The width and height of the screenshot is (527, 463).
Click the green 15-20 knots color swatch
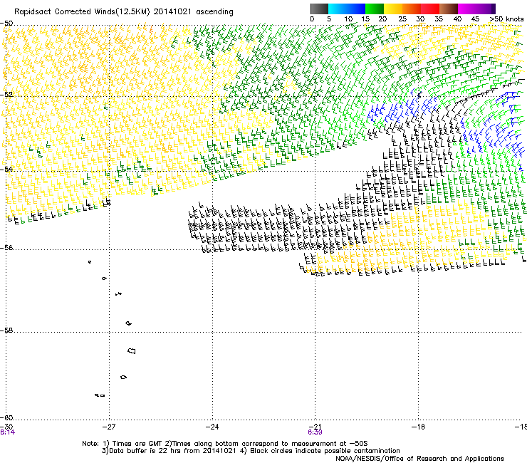click(375, 9)
